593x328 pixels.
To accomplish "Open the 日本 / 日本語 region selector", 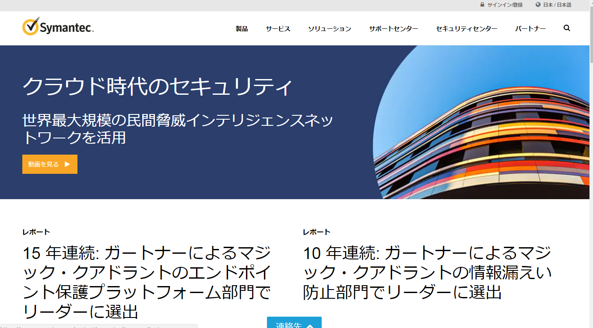I will click(x=557, y=5).
